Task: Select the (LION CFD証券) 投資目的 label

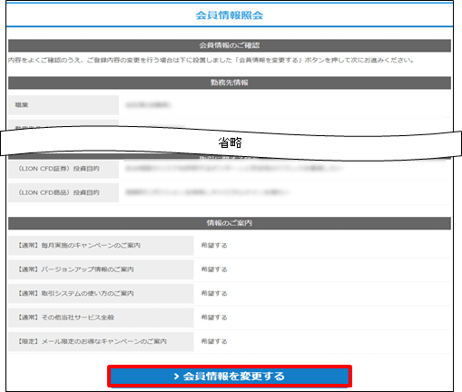Action: [59, 169]
